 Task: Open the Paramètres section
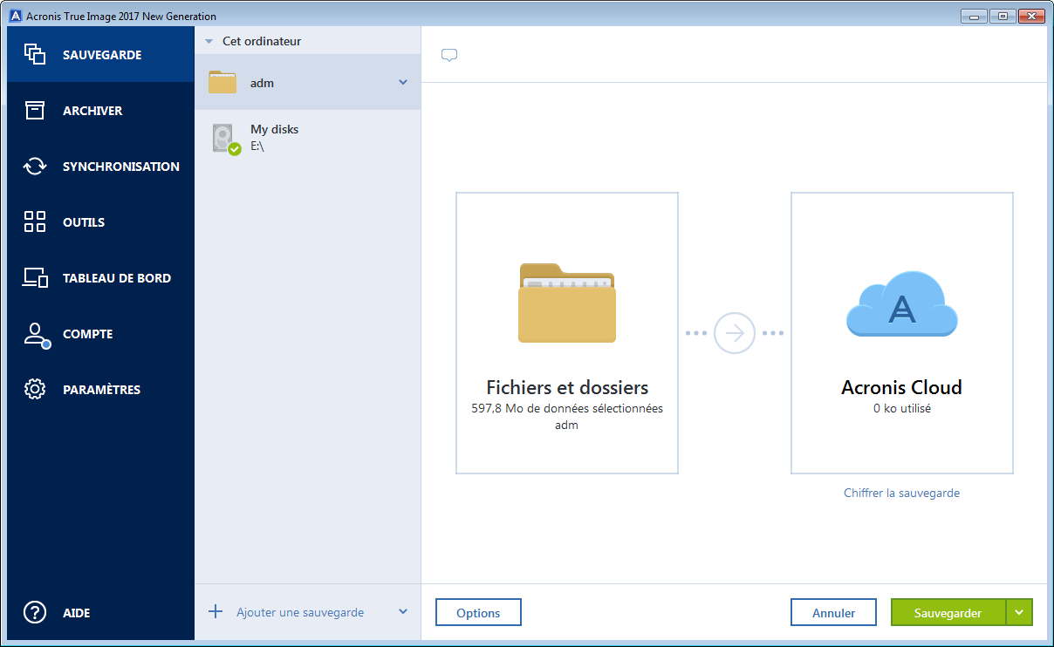35,389
